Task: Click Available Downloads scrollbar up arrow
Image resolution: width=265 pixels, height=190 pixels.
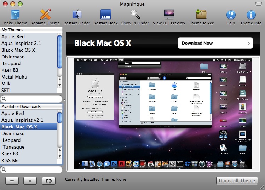Action: pyautogui.click(x=59, y=150)
